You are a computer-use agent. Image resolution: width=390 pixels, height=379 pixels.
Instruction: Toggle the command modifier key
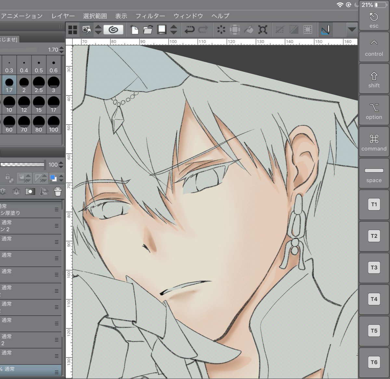(x=374, y=142)
